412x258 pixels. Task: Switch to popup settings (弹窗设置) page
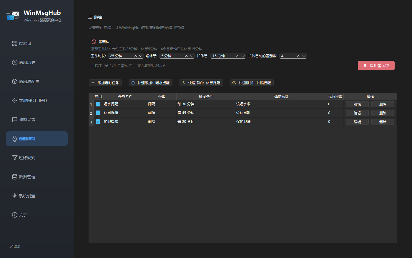pos(27,120)
